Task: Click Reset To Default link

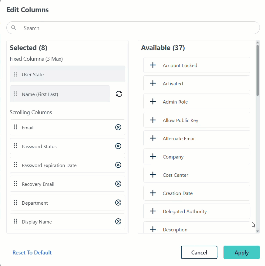Action: [x=32, y=253]
